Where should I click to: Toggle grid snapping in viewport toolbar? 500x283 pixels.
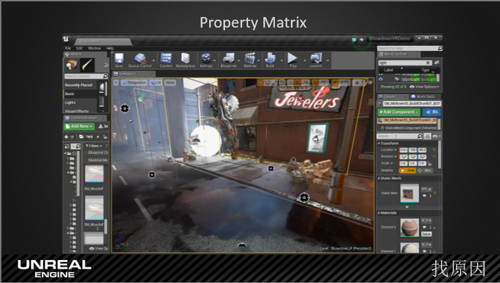click(x=297, y=83)
